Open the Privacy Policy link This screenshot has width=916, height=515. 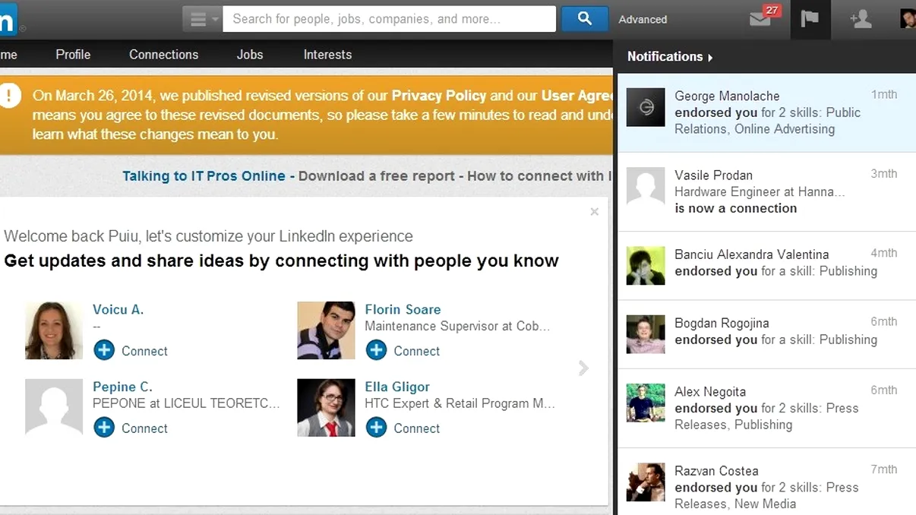(x=437, y=96)
